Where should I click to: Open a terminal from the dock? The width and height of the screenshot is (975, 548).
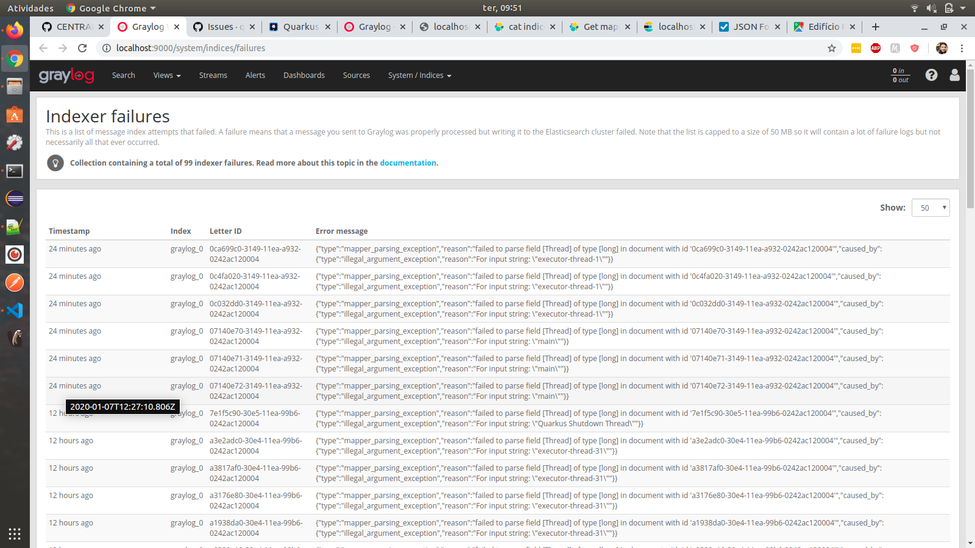click(x=14, y=171)
